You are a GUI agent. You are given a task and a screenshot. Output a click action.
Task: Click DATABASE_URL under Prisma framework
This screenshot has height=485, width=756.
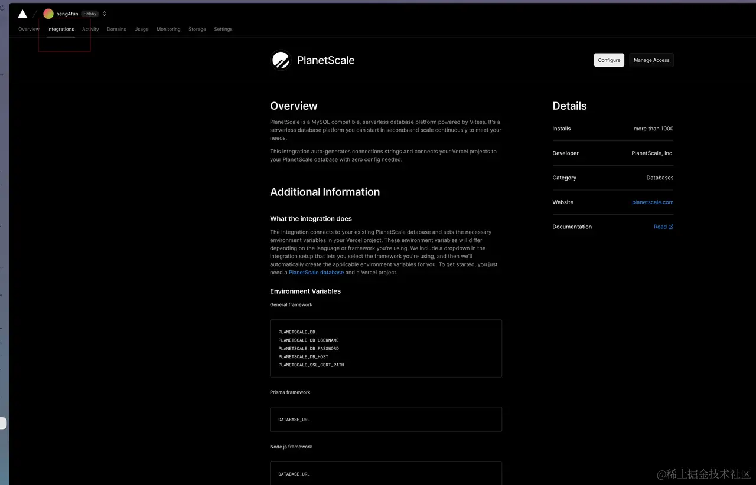[294, 420]
